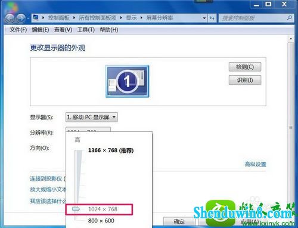Viewport: 298px width, 228px height.
Task: Click the control panel icon in address bar
Action: pos(36,17)
